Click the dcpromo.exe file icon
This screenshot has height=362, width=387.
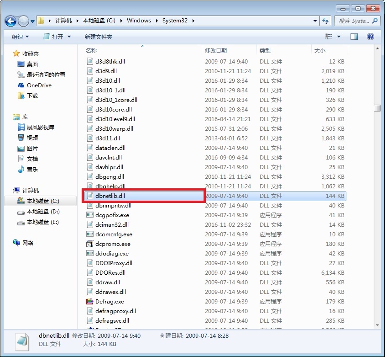90,244
